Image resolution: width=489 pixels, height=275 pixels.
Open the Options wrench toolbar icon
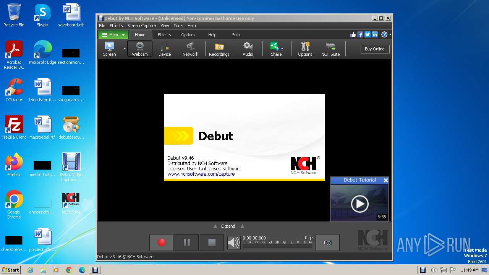(x=305, y=49)
